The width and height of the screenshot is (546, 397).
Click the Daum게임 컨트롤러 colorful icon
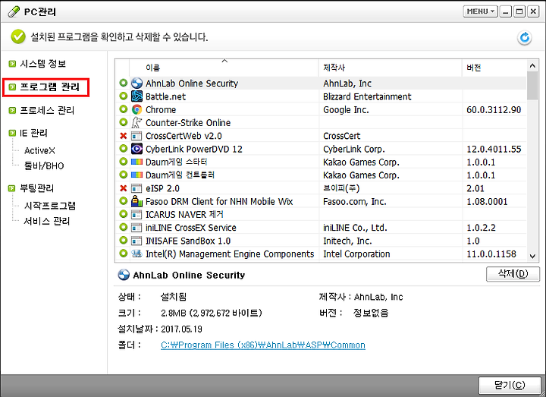136,175
